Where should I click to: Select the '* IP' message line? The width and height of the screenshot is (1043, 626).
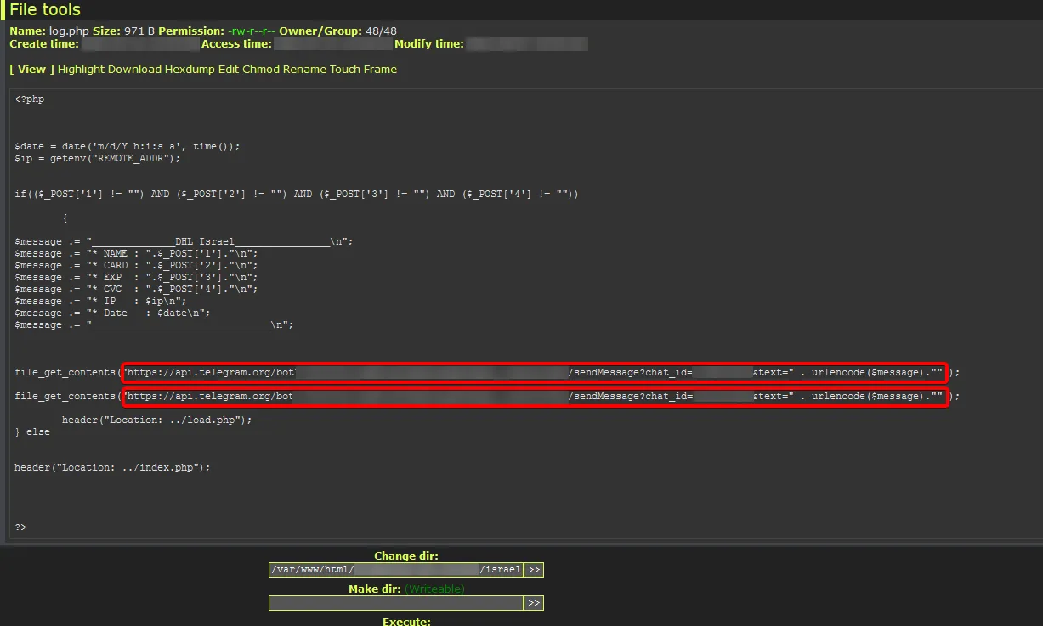[100, 302]
